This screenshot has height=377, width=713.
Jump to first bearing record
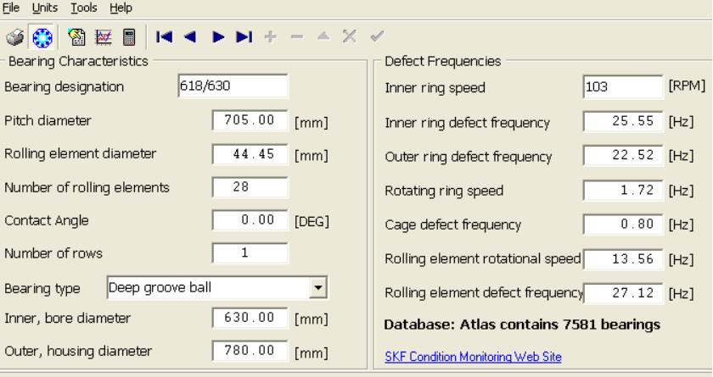(x=165, y=36)
